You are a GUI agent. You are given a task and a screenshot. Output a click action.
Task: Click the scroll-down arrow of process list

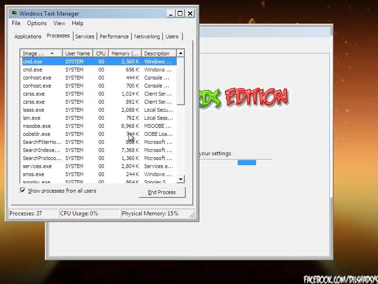180,179
